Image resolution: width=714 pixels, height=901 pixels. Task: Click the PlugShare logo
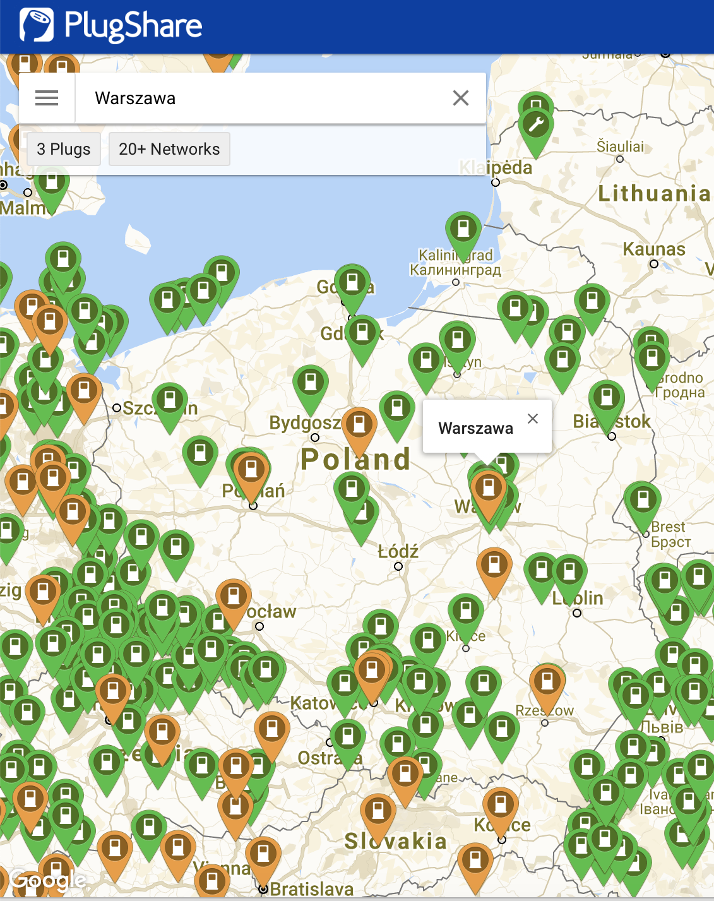pos(111,26)
